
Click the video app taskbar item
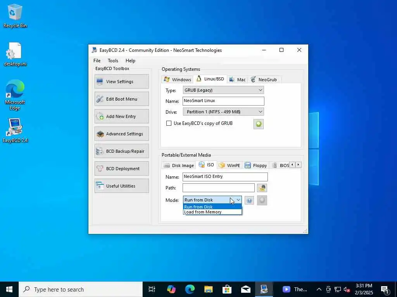coord(295,289)
